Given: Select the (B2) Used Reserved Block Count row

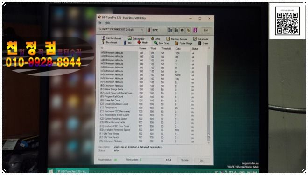Looking at the screenshot, I should [x=153, y=93].
